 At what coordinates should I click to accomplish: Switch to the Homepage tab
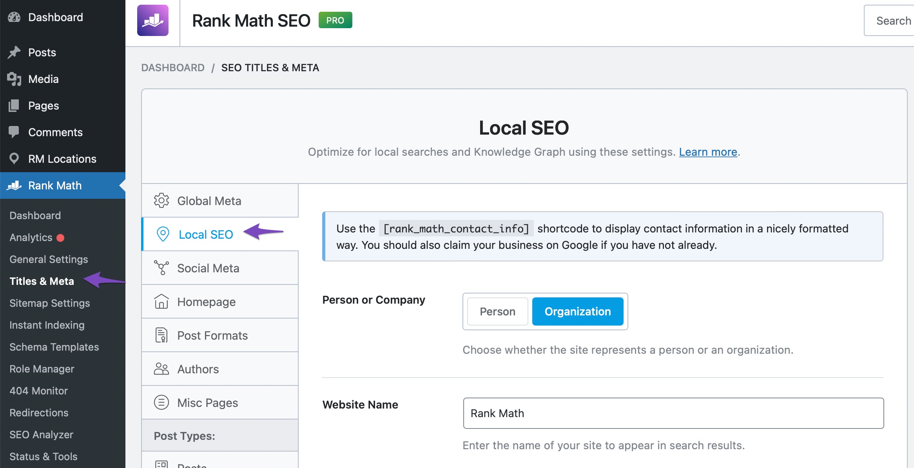(220, 301)
